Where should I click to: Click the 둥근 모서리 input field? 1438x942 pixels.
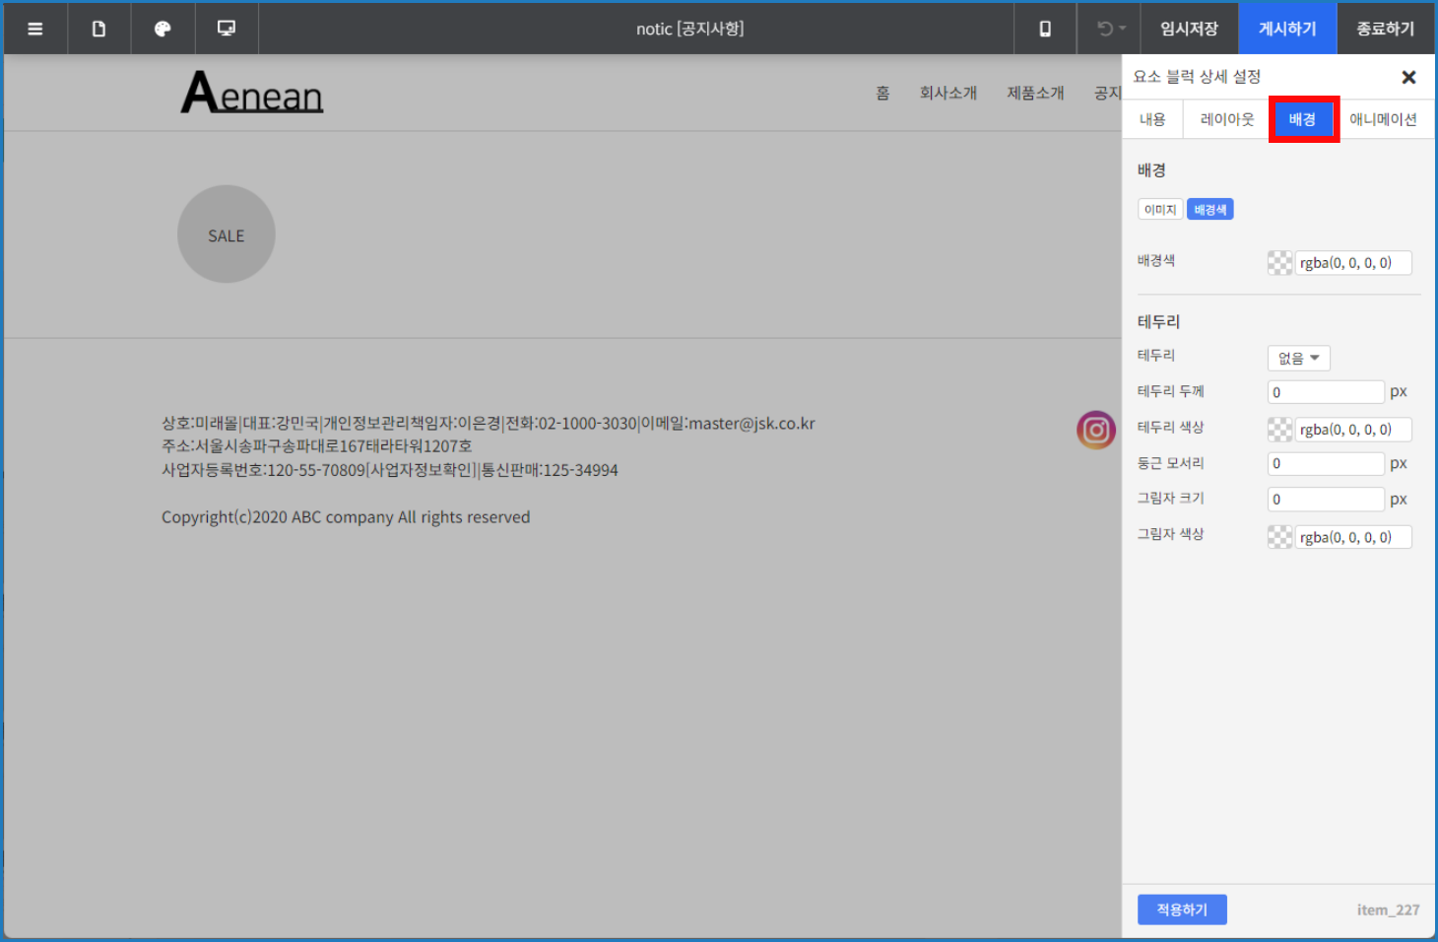pyautogui.click(x=1326, y=463)
